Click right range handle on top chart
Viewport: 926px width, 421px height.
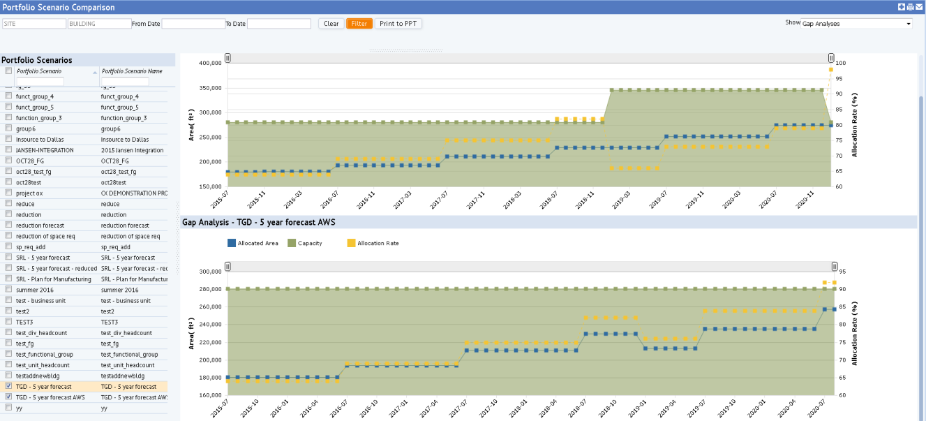[x=831, y=57]
